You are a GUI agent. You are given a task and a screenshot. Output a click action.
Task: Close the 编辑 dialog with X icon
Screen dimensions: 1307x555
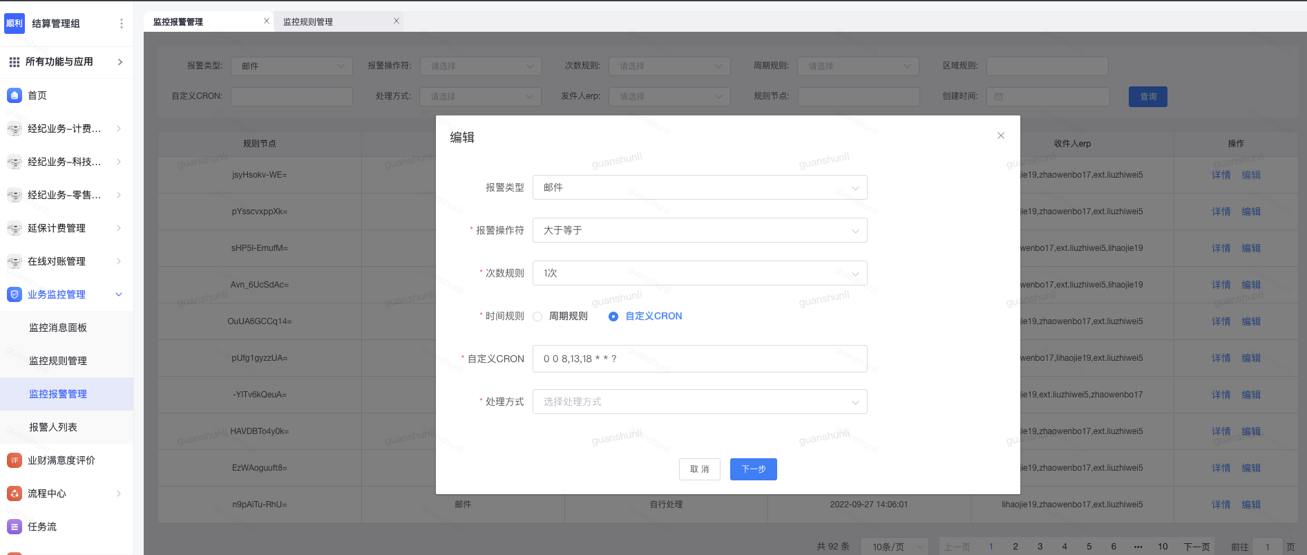(x=1000, y=135)
